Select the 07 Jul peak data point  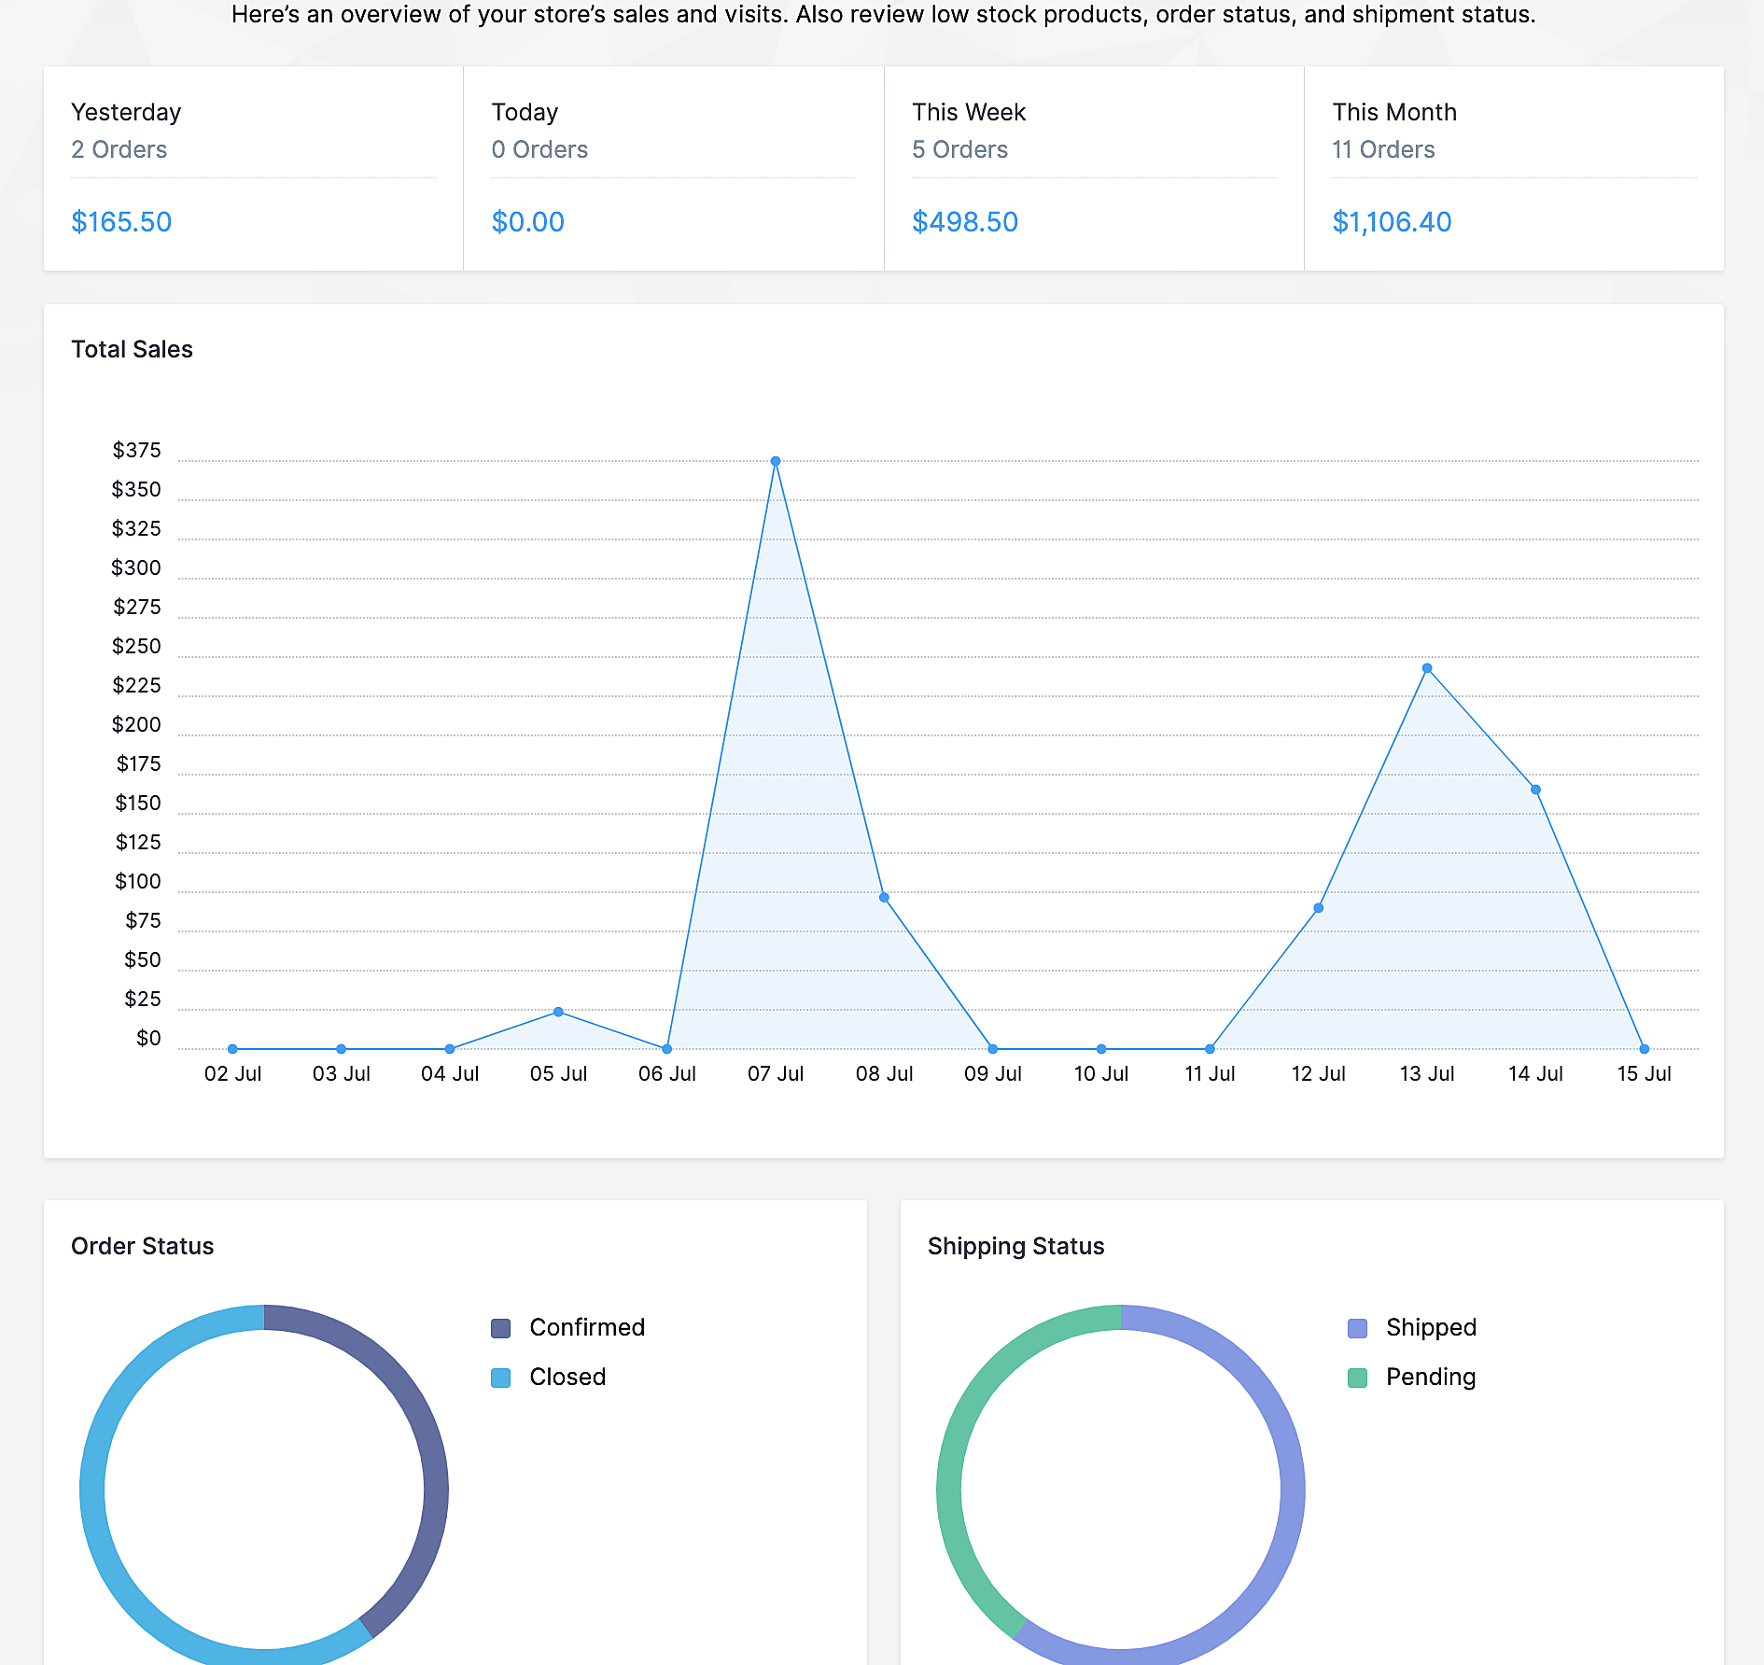coord(775,461)
